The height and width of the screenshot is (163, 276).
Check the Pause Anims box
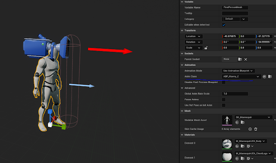pos(223,99)
